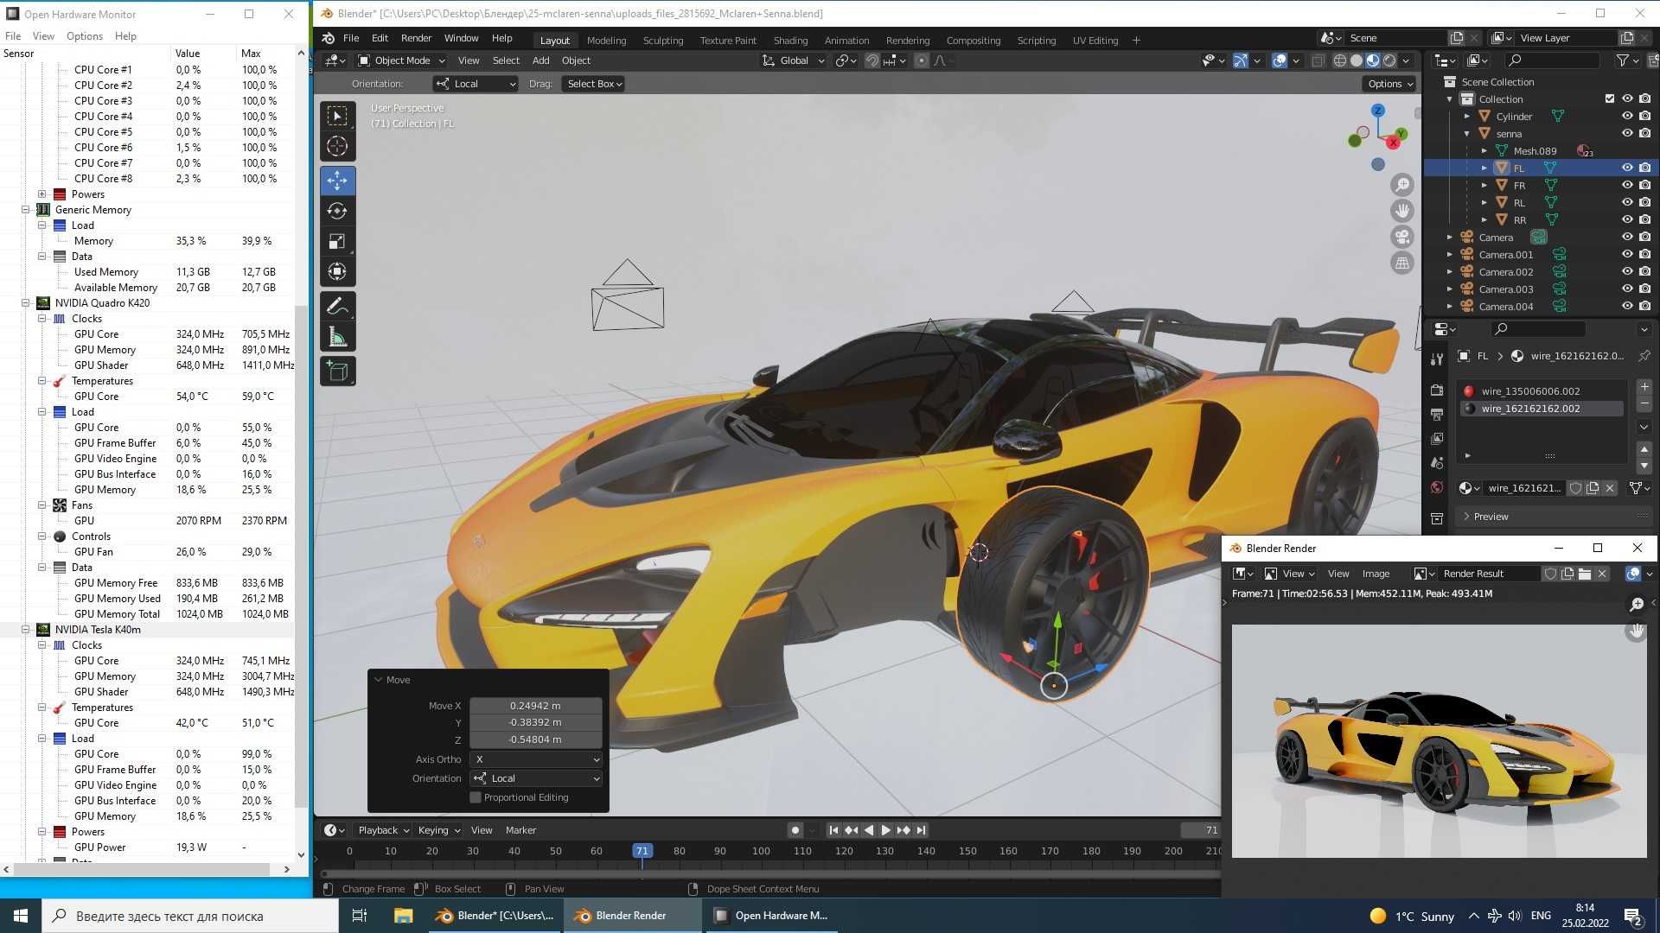Select the Annotate tool
Screen dimensions: 1660x933
(x=337, y=306)
